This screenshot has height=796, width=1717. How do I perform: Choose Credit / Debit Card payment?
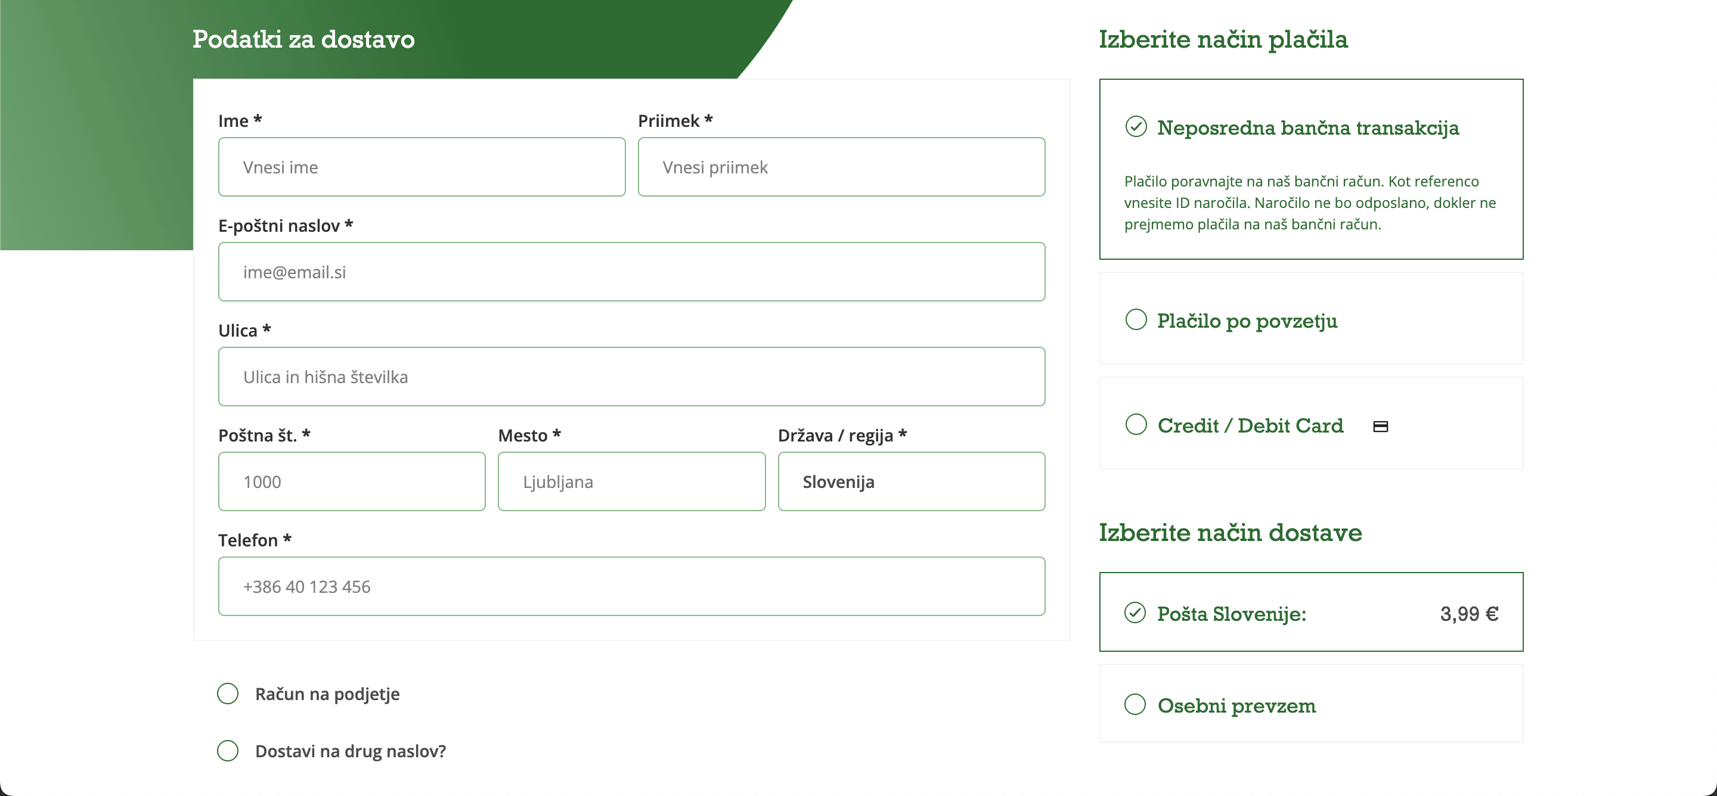pos(1136,424)
